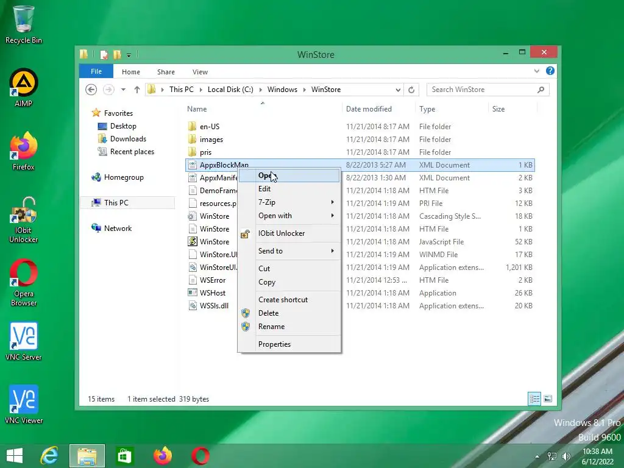Expand the breadcrumb arrow after Windows

pyautogui.click(x=305, y=90)
